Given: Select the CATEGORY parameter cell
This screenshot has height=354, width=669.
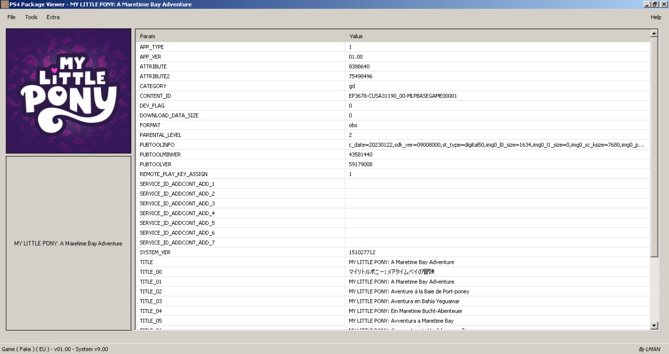Looking at the screenshot, I should tap(240, 86).
